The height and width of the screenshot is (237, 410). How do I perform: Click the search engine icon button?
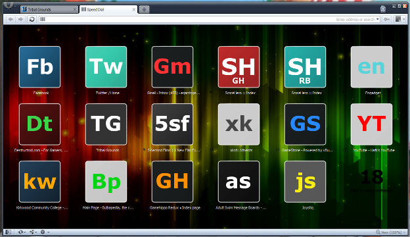398,19
